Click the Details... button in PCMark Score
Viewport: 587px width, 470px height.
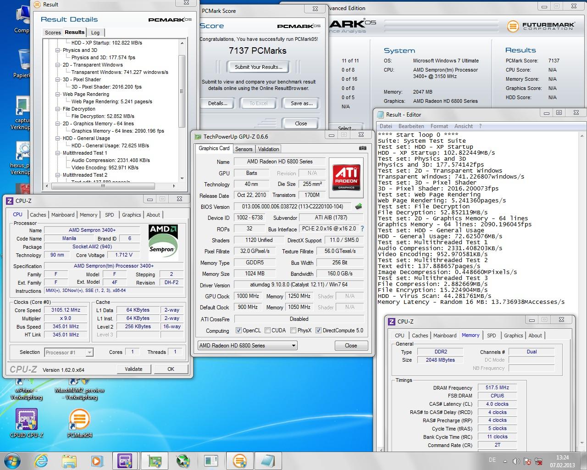(x=218, y=103)
